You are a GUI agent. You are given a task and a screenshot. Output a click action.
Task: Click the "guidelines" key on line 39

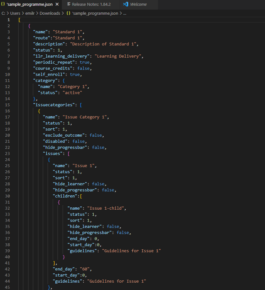click(x=82, y=251)
